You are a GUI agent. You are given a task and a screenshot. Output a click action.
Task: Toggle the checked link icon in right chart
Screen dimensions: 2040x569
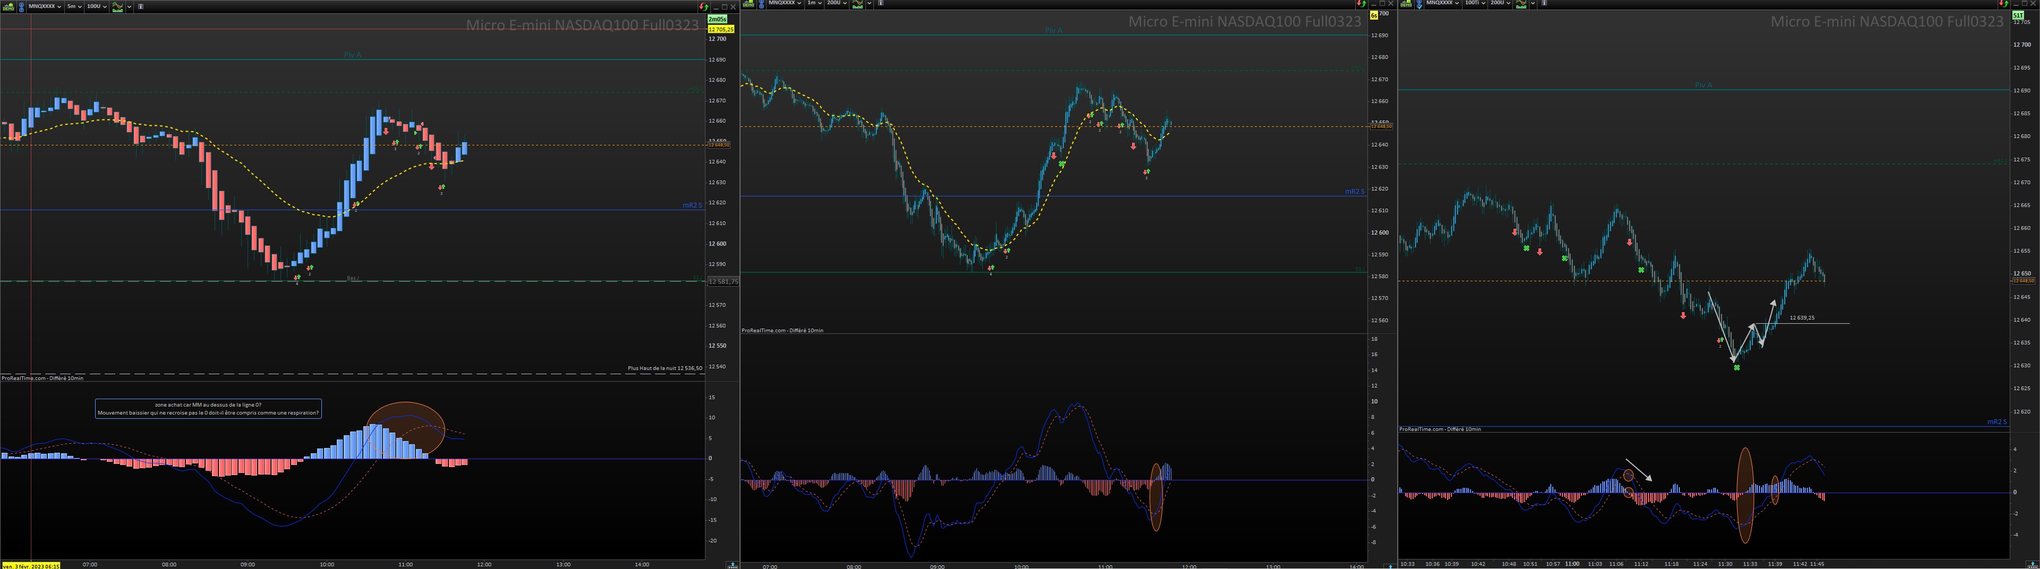click(1420, 4)
